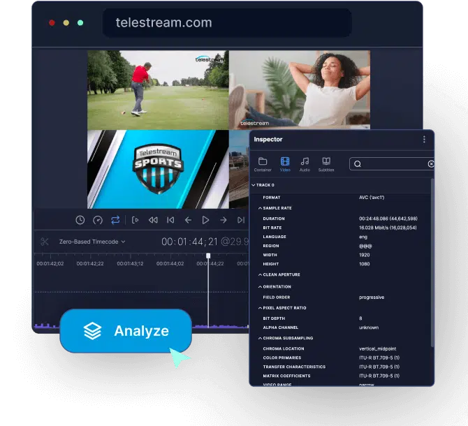This screenshot has height=426, width=468.
Task: Click the chroma location value vertical_midpoint
Action: (x=378, y=348)
